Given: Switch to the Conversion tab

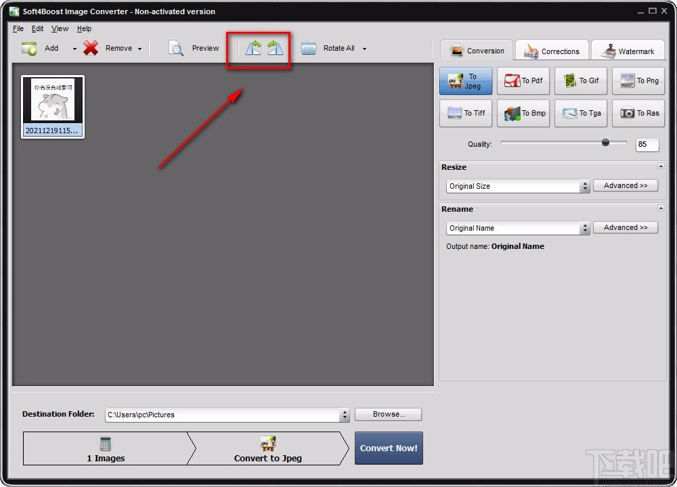Looking at the screenshot, I should tap(477, 51).
